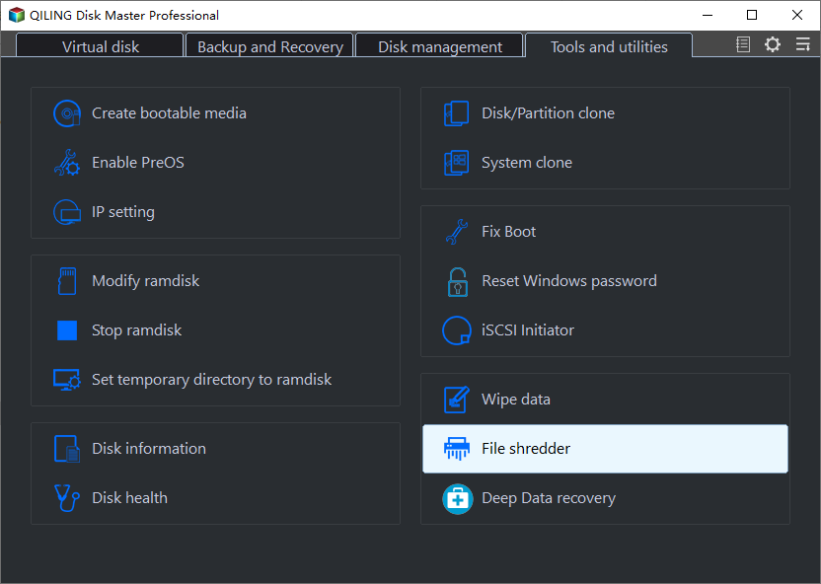Viewport: 821px width, 584px height.
Task: Open Reset Windows password label
Action: (x=569, y=281)
